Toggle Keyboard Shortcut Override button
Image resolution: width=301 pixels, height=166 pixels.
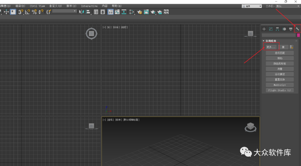tap(13, 12)
